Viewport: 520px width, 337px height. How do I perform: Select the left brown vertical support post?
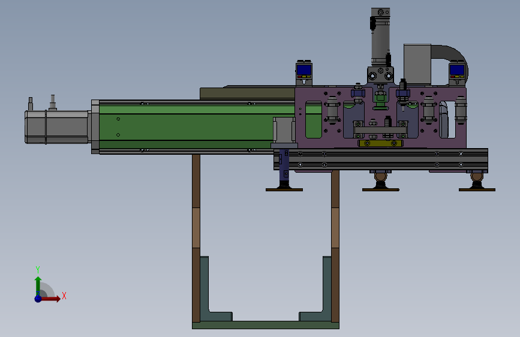pyautogui.click(x=196, y=238)
